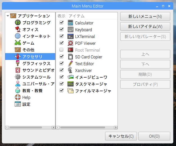Click the 教育・教養 flask icon
Image resolution: width=176 pixels, height=146 pixels.
18,90
